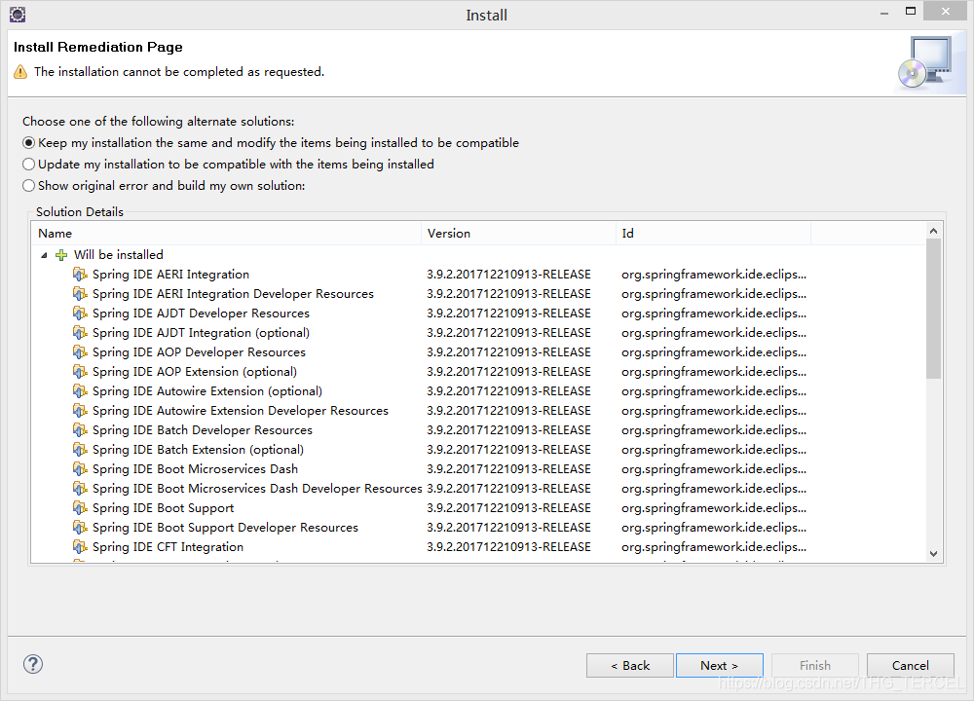The image size is (974, 701).
Task: Click icon beside Autowire Extension Developer Resources
Action: (x=80, y=411)
